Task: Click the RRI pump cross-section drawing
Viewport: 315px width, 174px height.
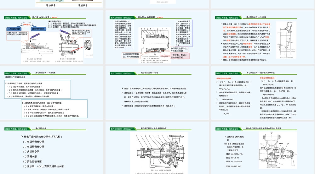Action: [278, 150]
